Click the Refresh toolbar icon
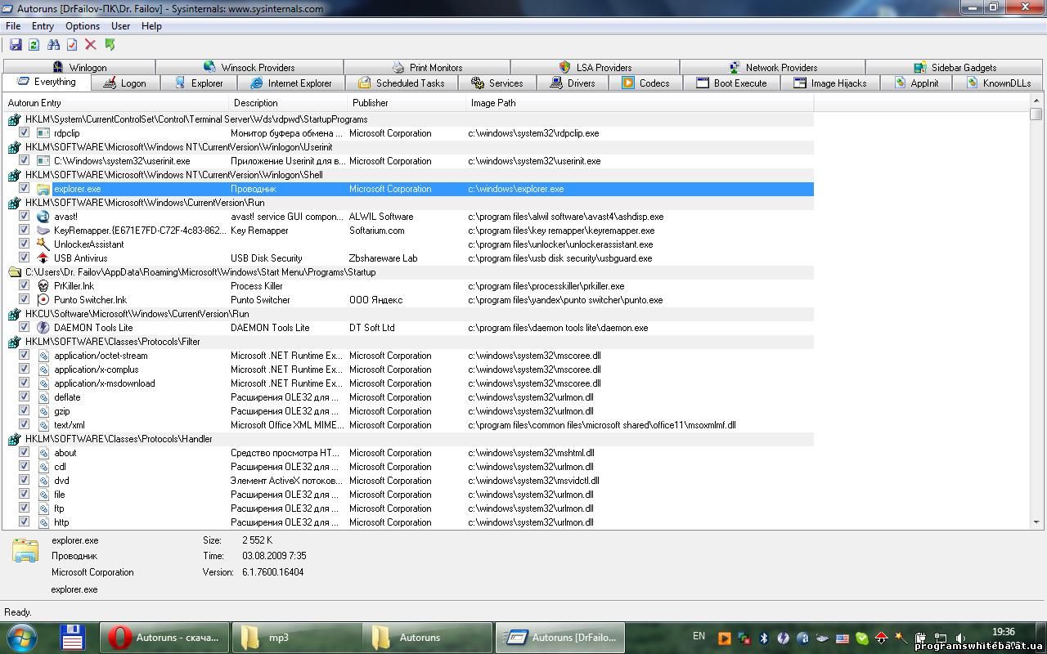 [x=34, y=45]
